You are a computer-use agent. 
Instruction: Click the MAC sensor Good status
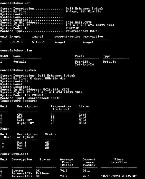click(x=82, y=117)
